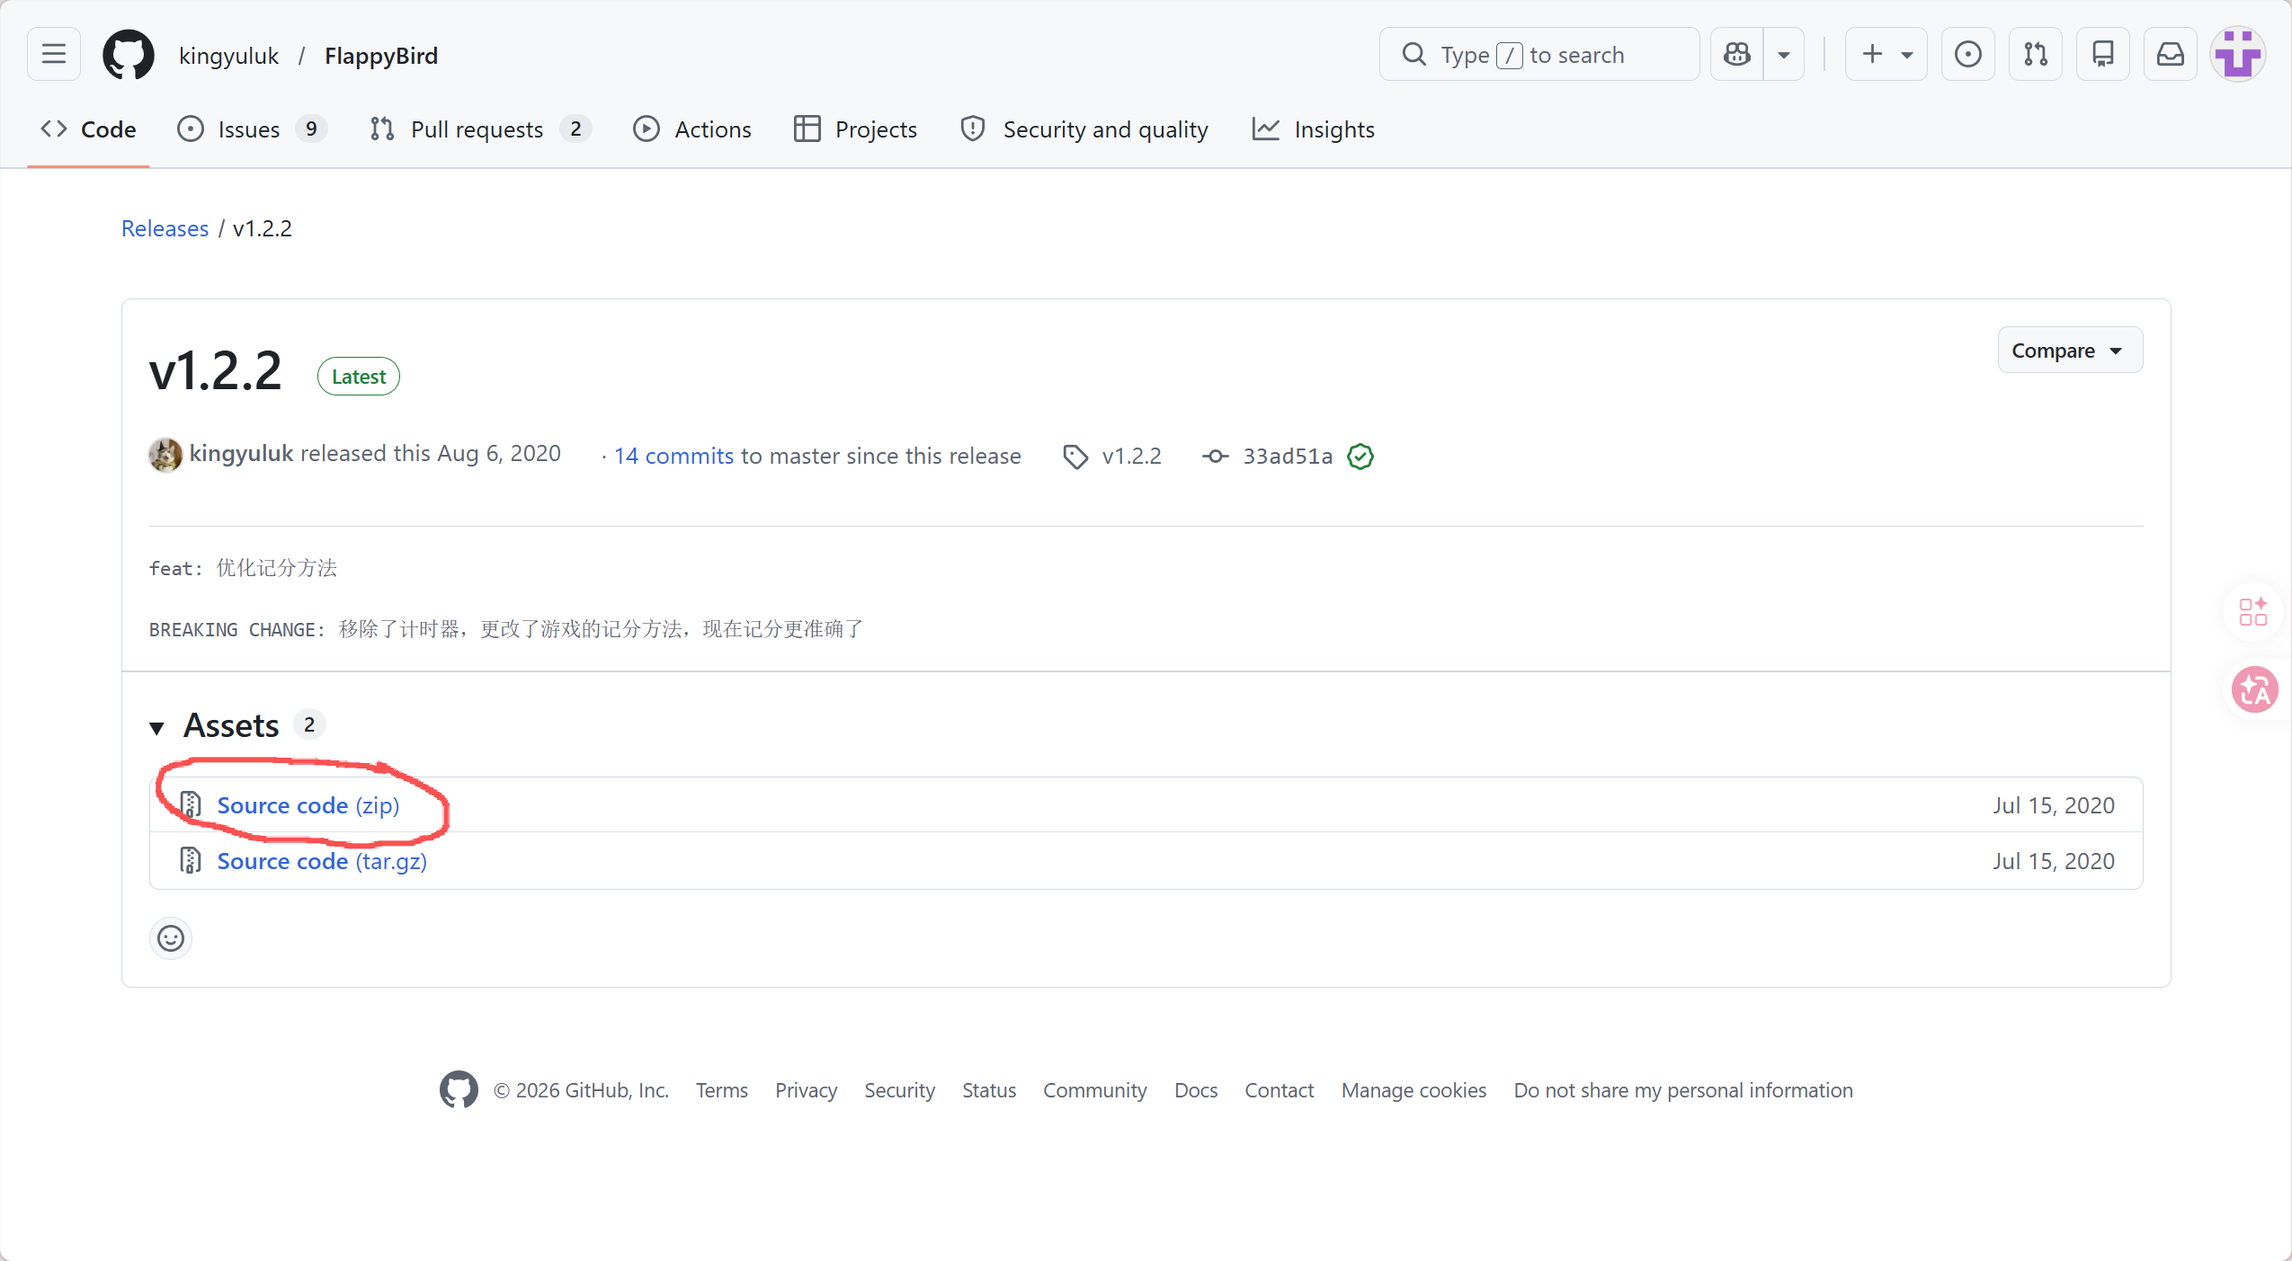Go to GitHub home via Octocat logo
The width and height of the screenshot is (2292, 1261).
129,55
